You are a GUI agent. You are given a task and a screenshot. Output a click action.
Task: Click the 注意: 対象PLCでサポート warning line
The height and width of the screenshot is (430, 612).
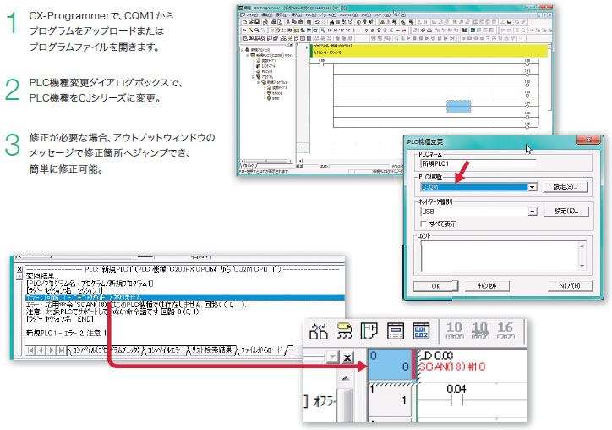tap(112, 311)
